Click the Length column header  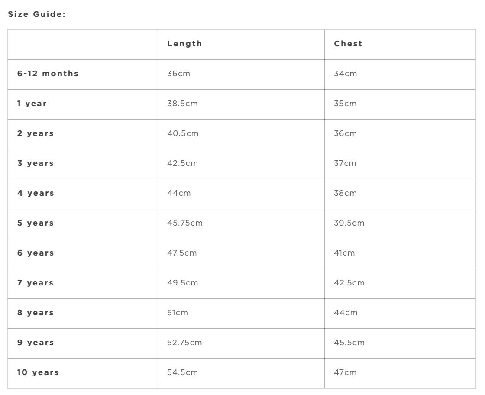coord(184,44)
